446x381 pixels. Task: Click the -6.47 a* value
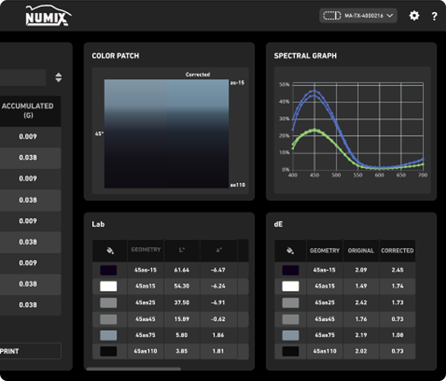click(x=218, y=270)
